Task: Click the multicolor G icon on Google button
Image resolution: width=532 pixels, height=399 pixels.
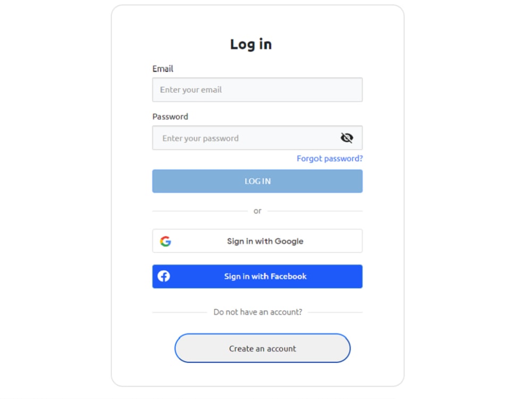Action: (166, 241)
